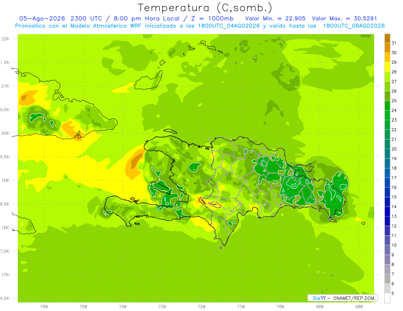Screen dimensions: 403x311
Task: Click the '20N' latitude axis label
Action: click(x=6, y=133)
